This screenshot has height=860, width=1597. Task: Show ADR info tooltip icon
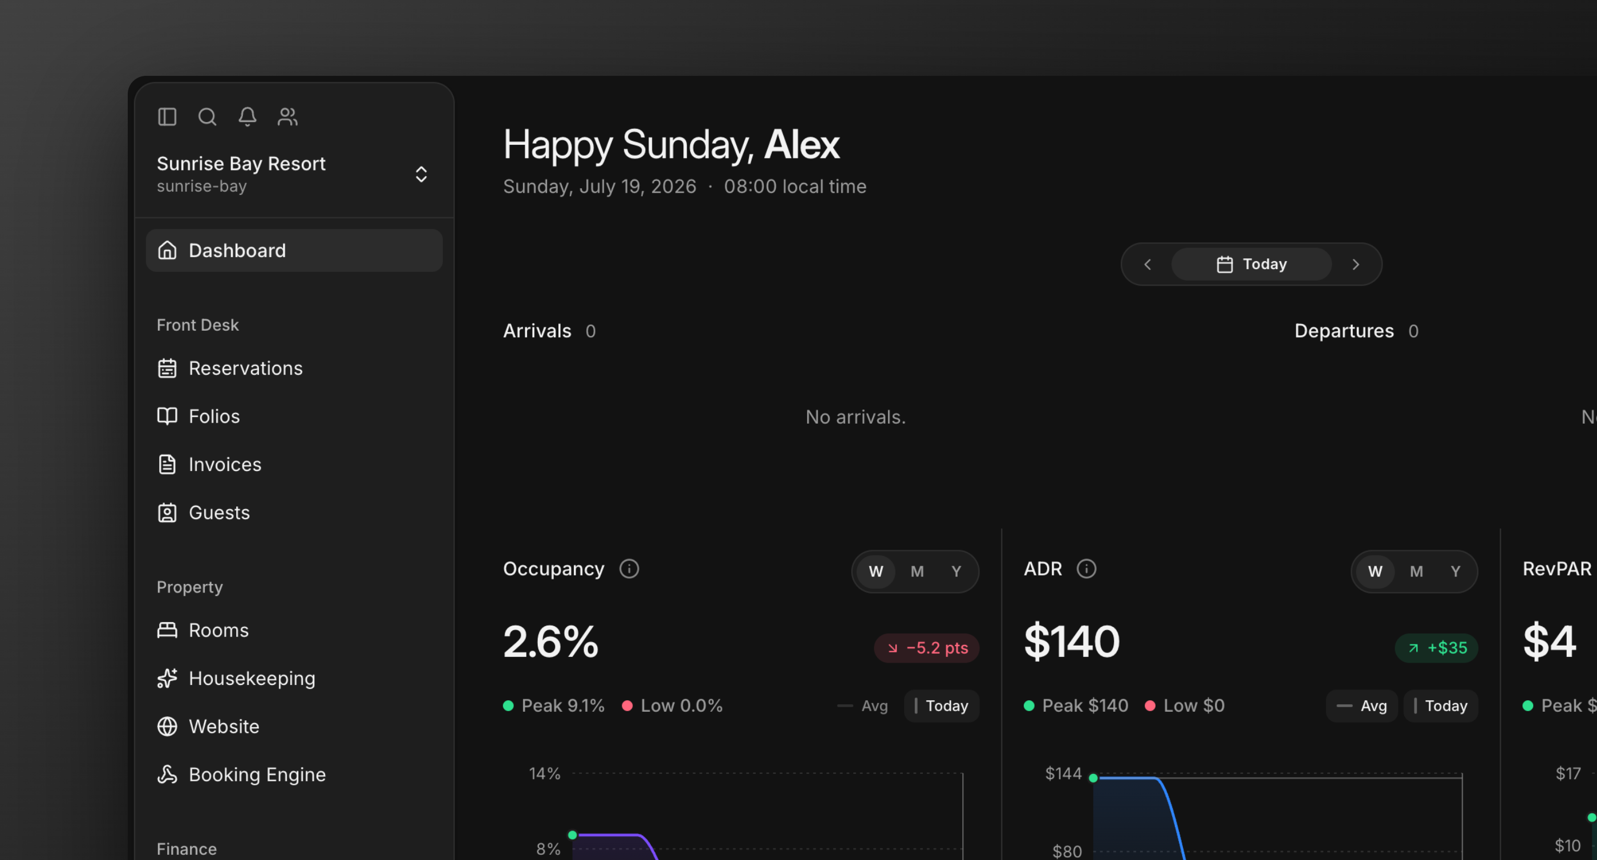1086,569
